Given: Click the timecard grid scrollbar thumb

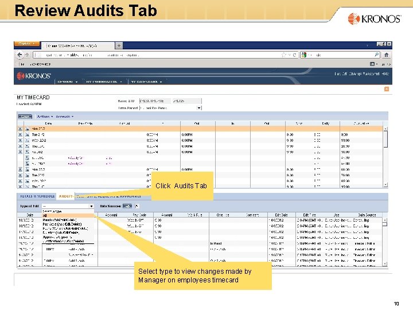Looking at the screenshot, I should pyautogui.click(x=385, y=139).
